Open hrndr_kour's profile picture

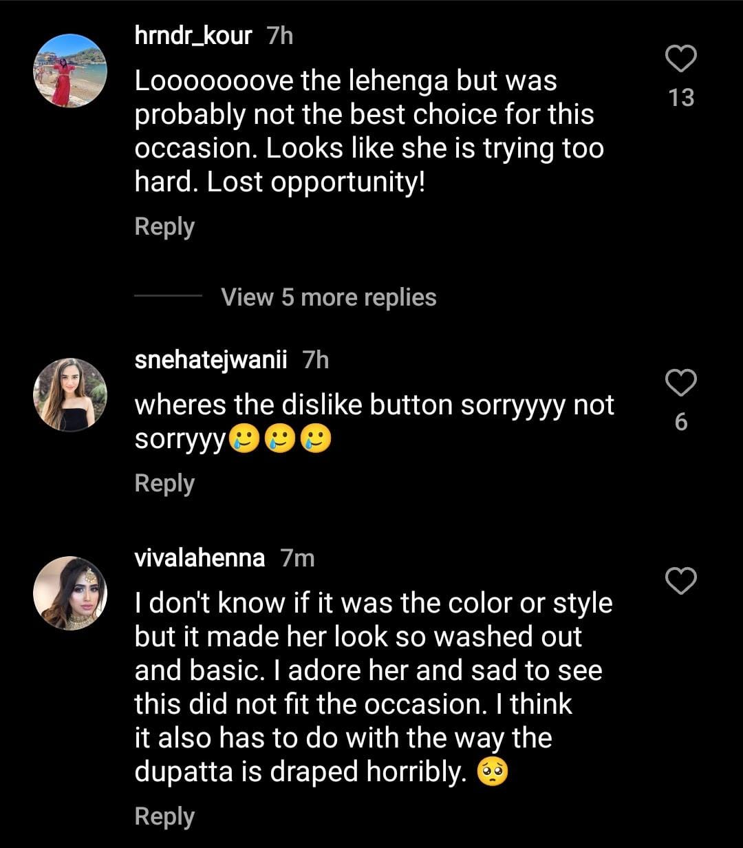[x=70, y=71]
